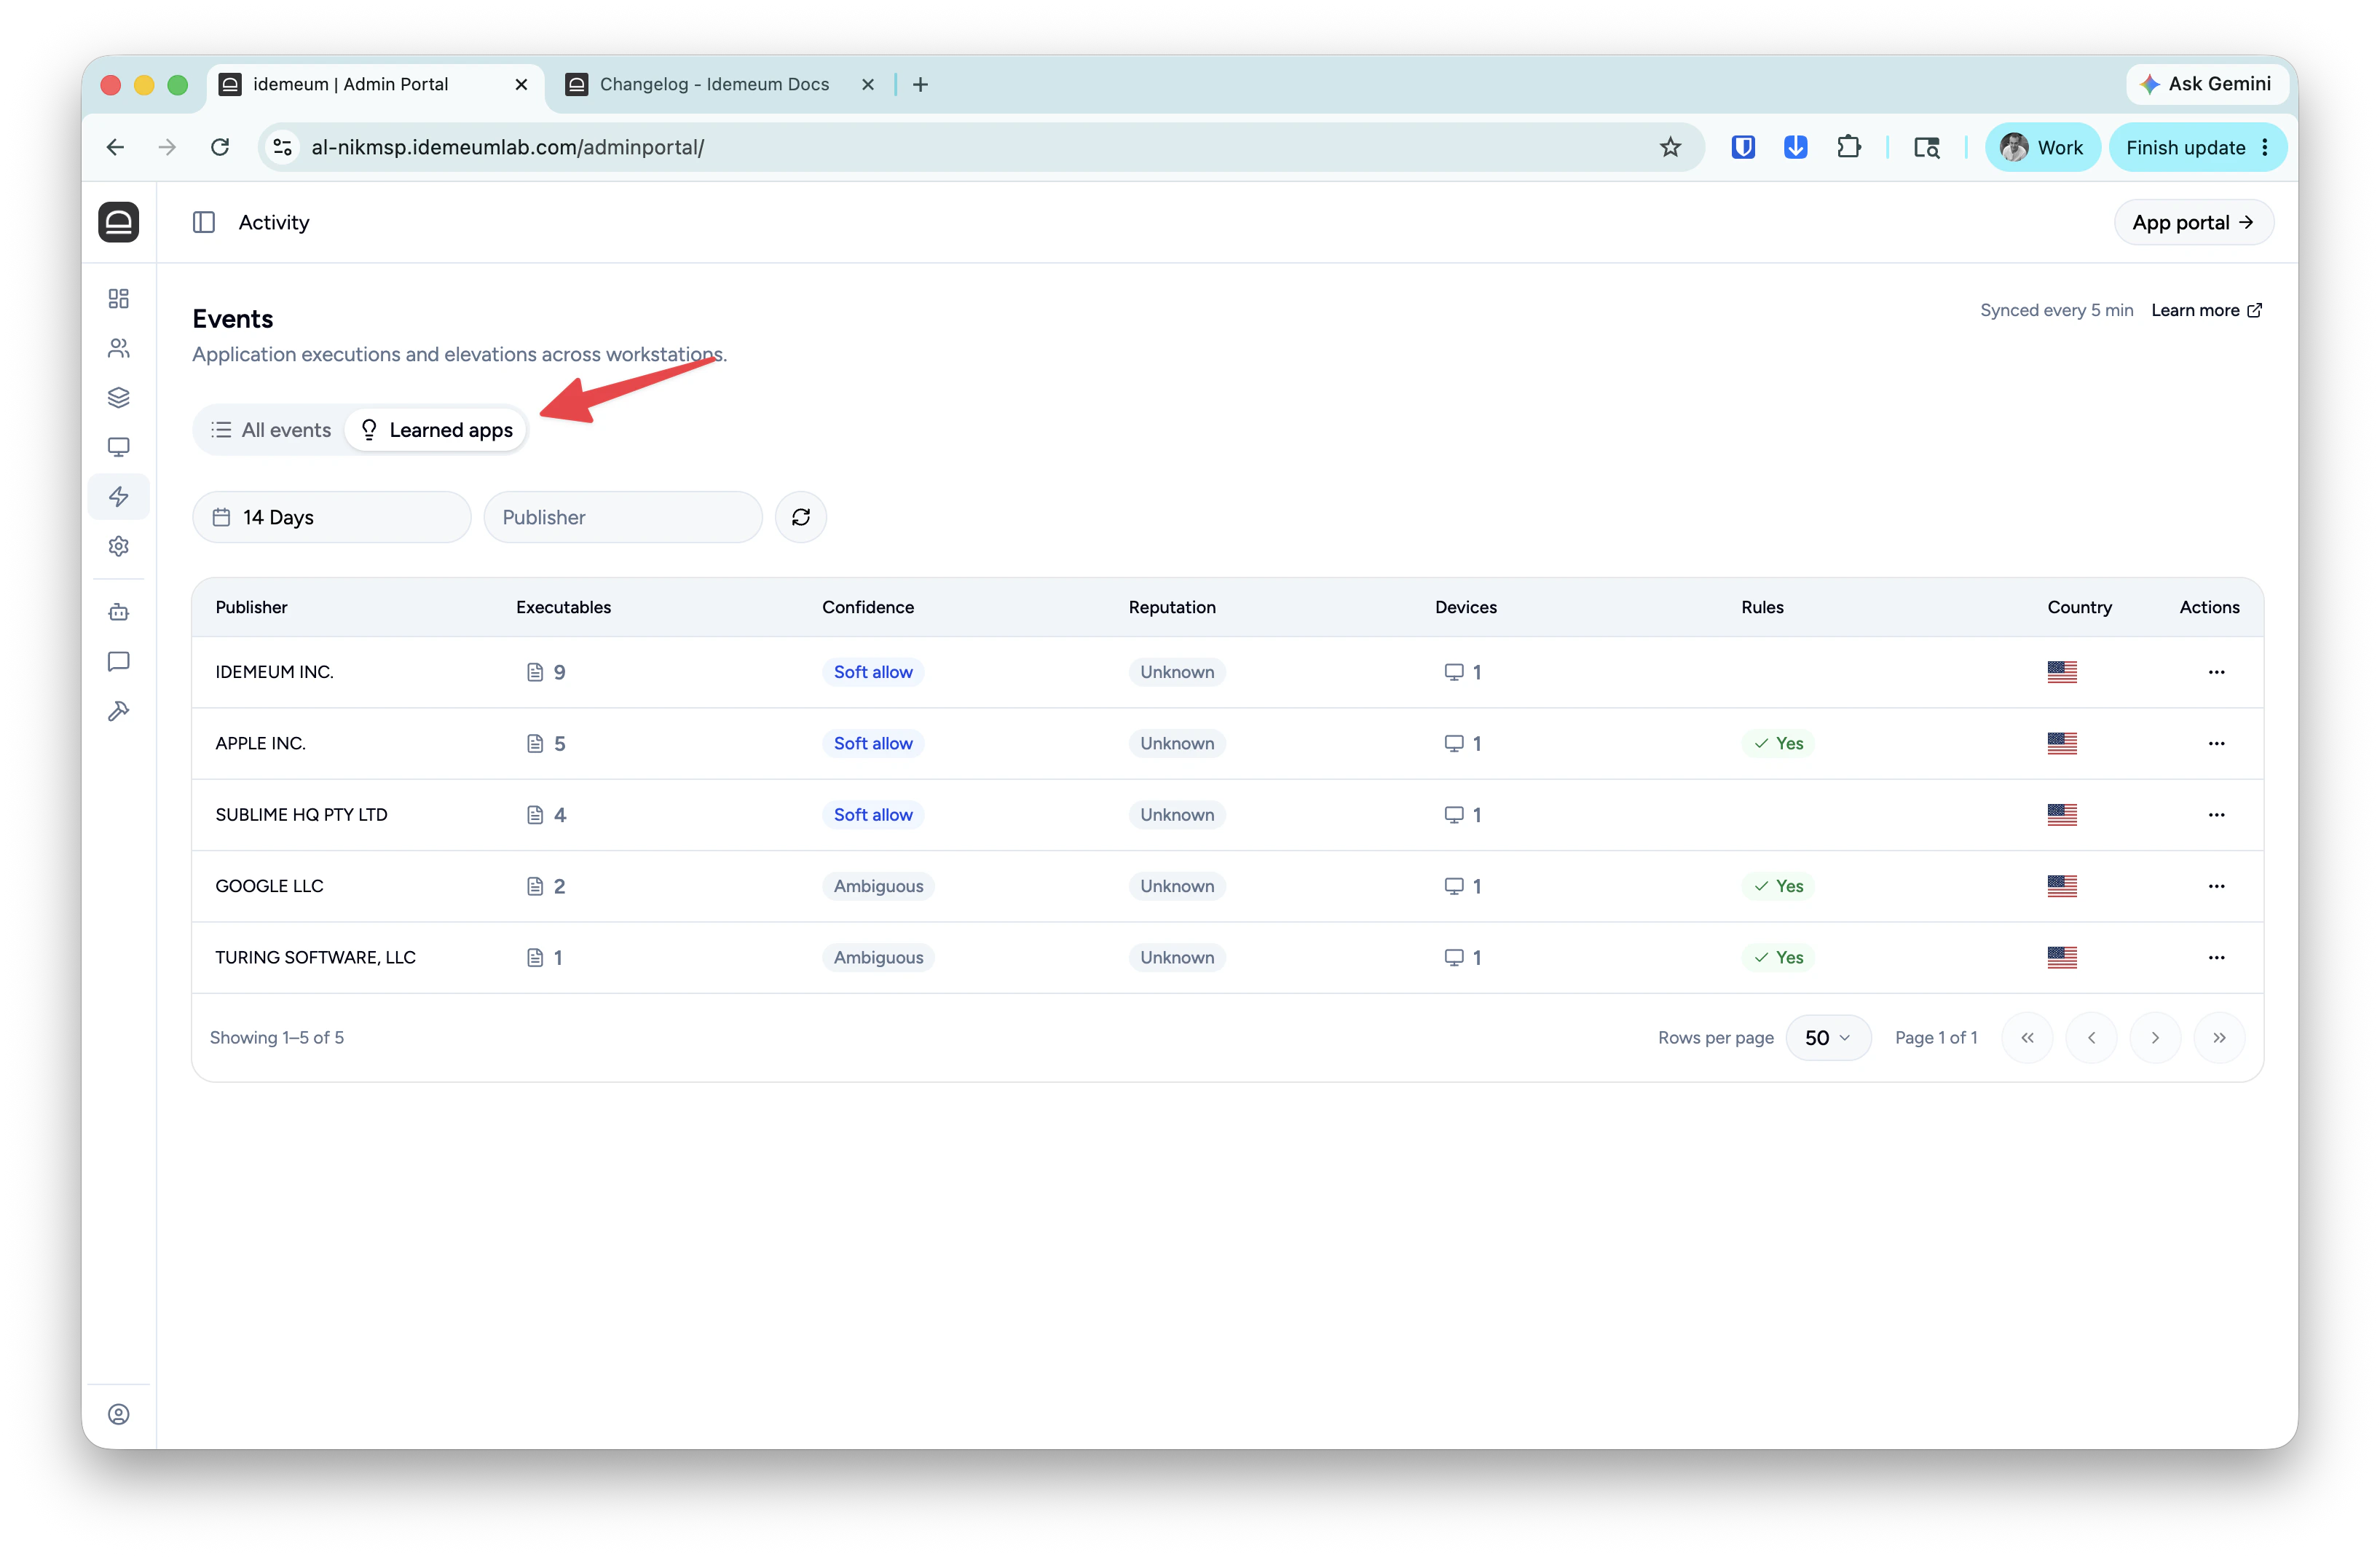Screen dimensions: 2380x1557
Task: Click the TURING SOFTWARE, LLC publisher name
Action: pyautogui.click(x=315, y=957)
